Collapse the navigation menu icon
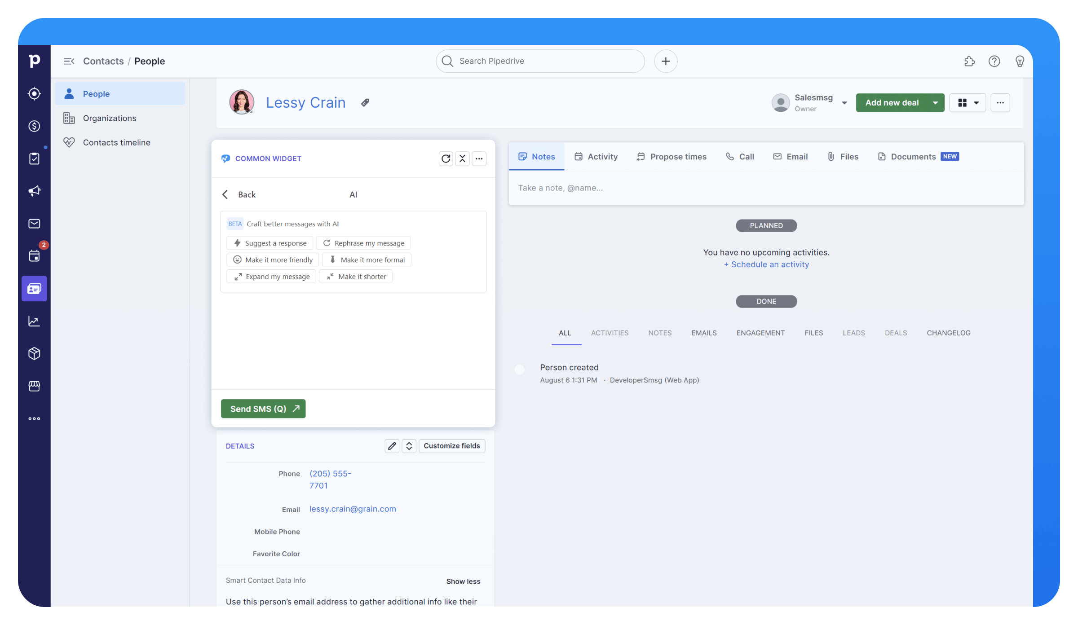The height and width of the screenshot is (625, 1078). coord(69,61)
